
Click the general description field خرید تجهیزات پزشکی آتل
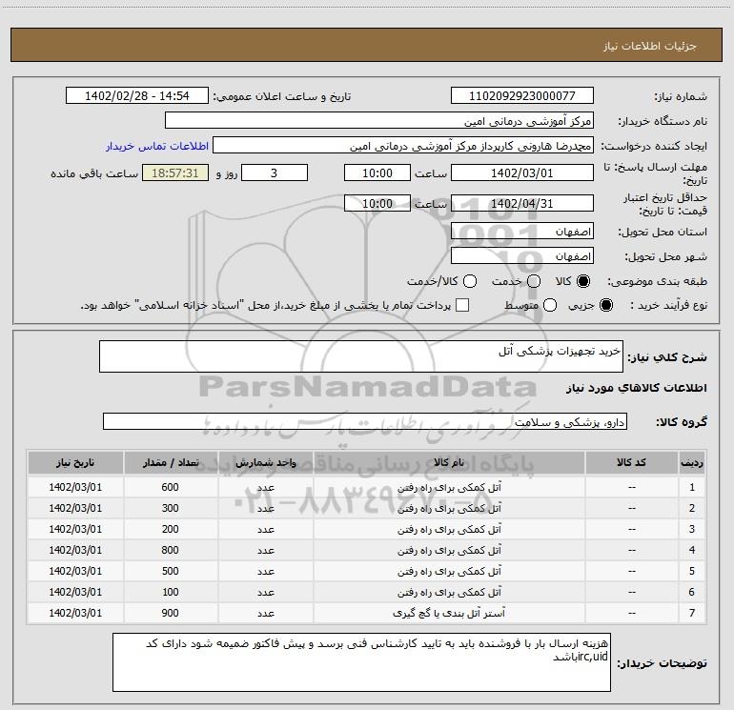[361, 356]
